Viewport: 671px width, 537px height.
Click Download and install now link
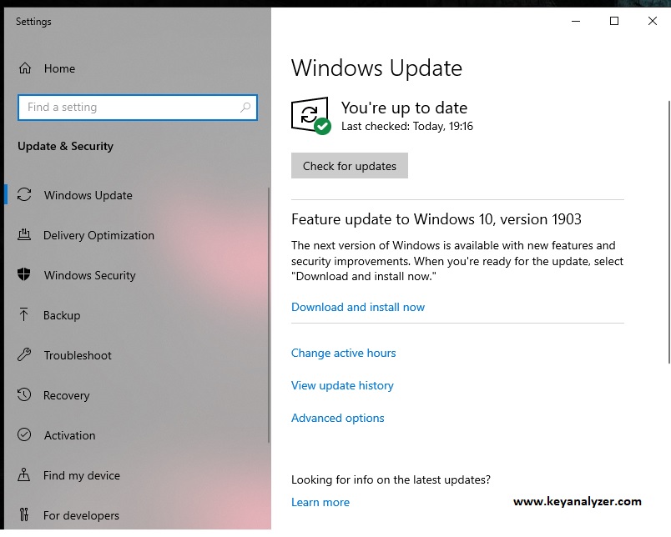tap(358, 307)
